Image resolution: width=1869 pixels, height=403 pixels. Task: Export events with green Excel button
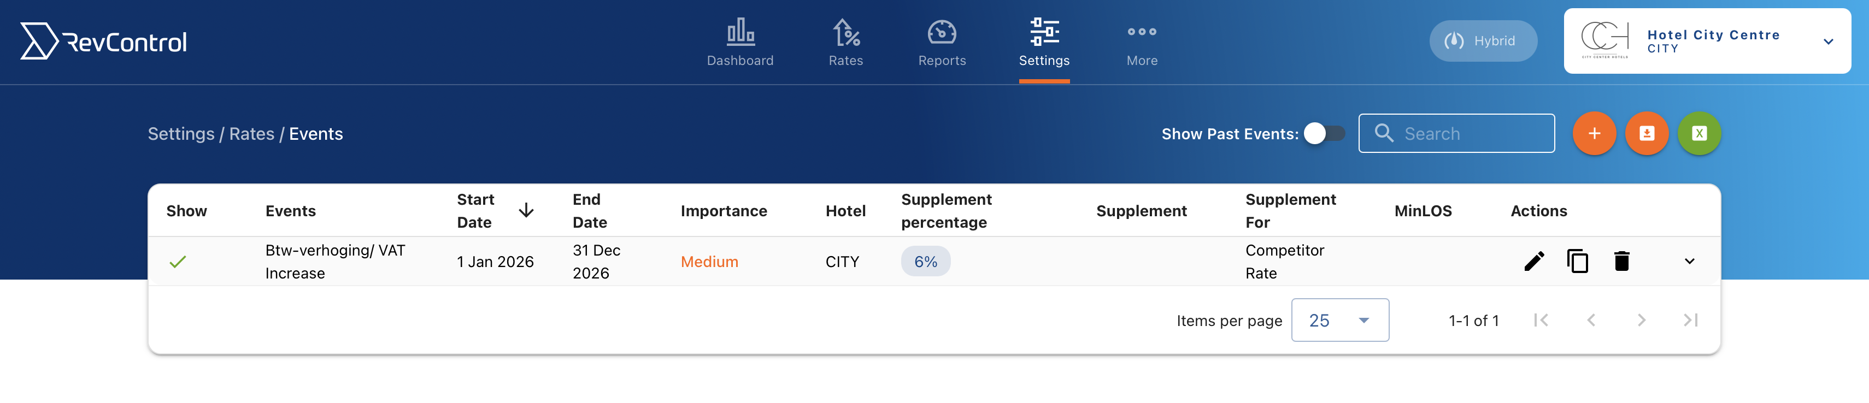(x=1699, y=133)
